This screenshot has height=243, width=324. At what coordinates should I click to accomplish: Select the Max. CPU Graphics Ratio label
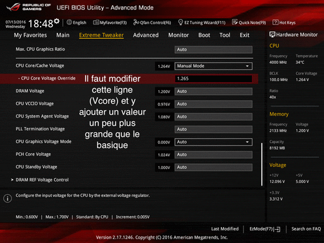[x=40, y=49]
